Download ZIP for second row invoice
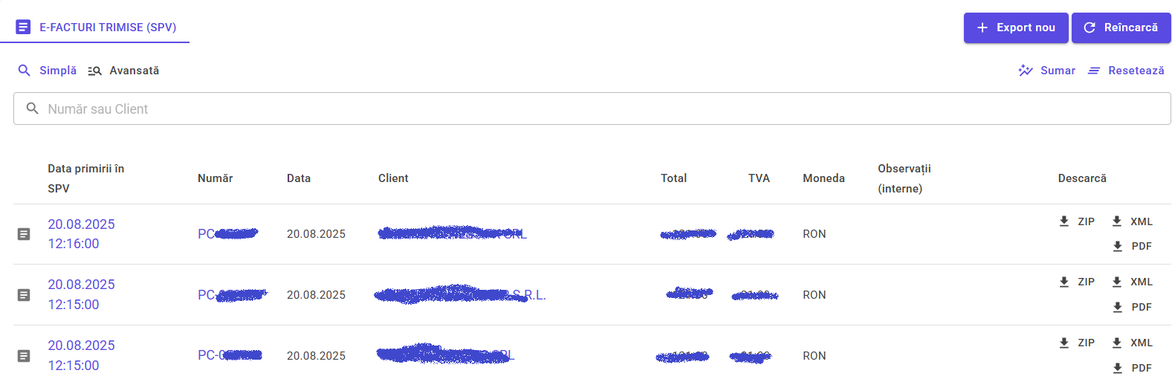 point(1077,282)
